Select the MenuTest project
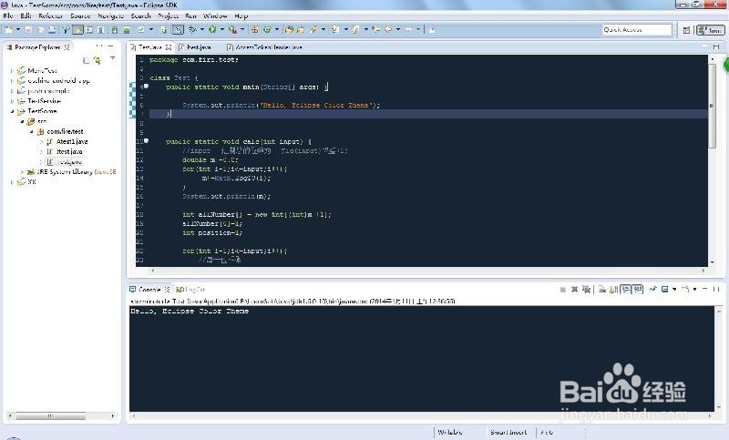 [x=42, y=71]
